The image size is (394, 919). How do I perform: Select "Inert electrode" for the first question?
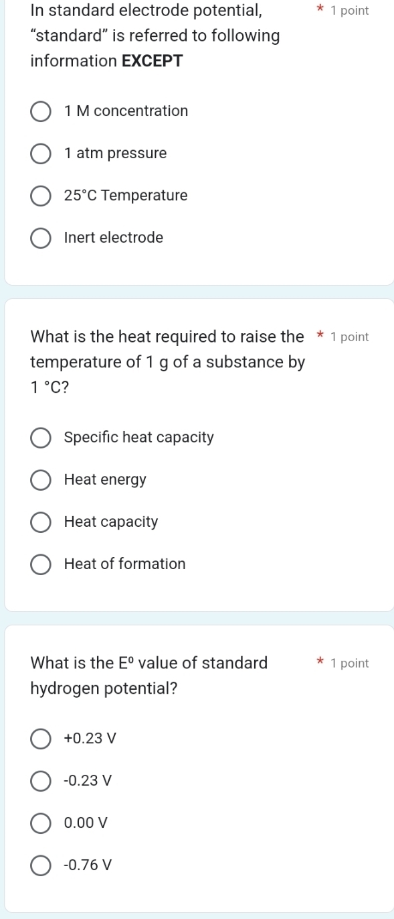(40, 238)
